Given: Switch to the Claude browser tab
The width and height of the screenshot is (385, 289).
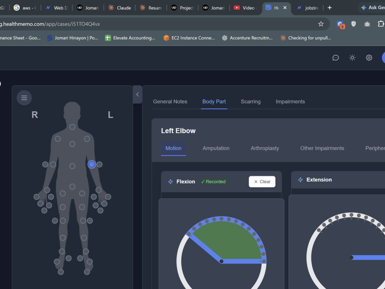Looking at the screenshot, I should (x=120, y=8).
